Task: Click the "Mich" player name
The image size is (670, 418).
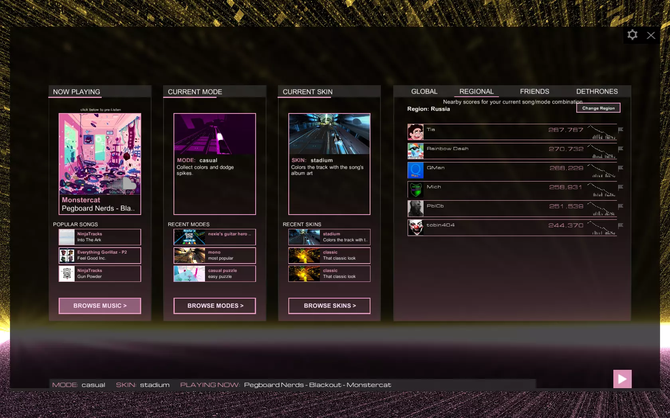Action: click(434, 187)
